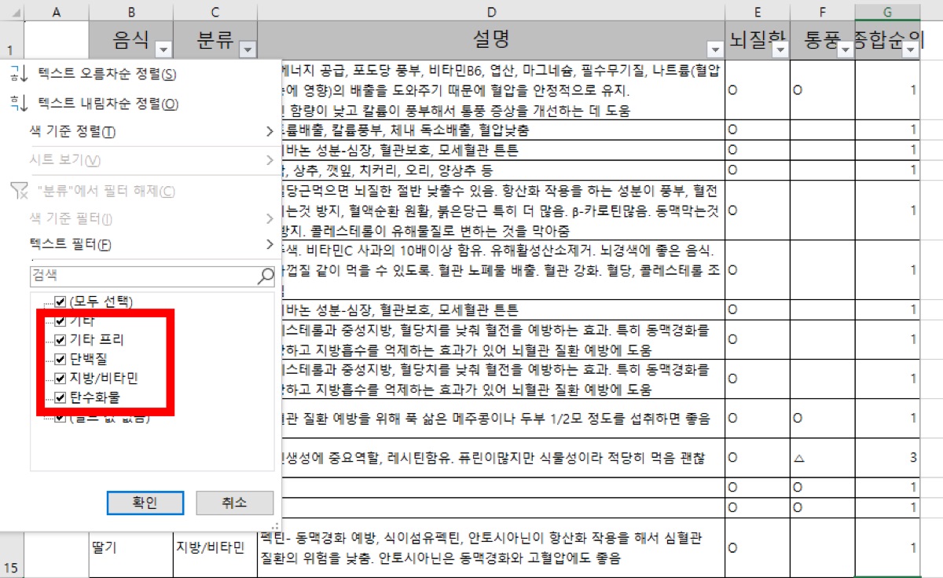Click the magnifier icon in search box
This screenshot has height=578, width=943.
tap(265, 276)
